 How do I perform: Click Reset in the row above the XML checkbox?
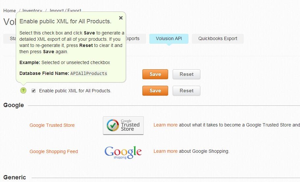[186, 74]
